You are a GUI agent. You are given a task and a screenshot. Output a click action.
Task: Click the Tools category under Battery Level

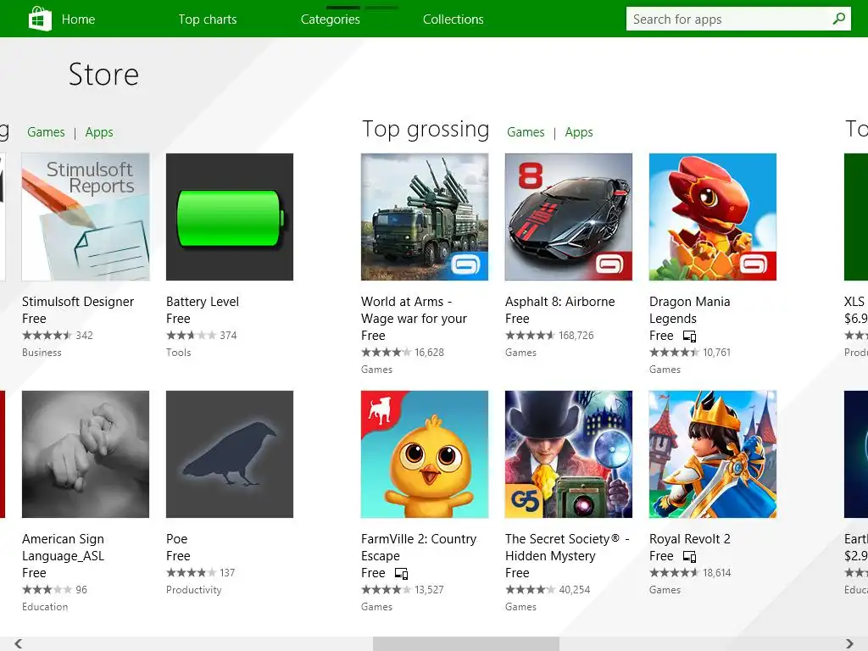coord(178,353)
